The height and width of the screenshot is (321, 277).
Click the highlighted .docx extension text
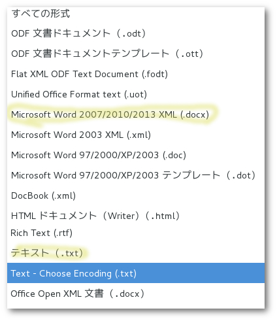click(195, 114)
